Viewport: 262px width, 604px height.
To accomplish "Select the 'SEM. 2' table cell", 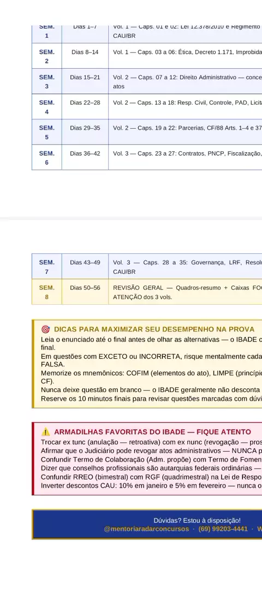I will pyautogui.click(x=46, y=56).
